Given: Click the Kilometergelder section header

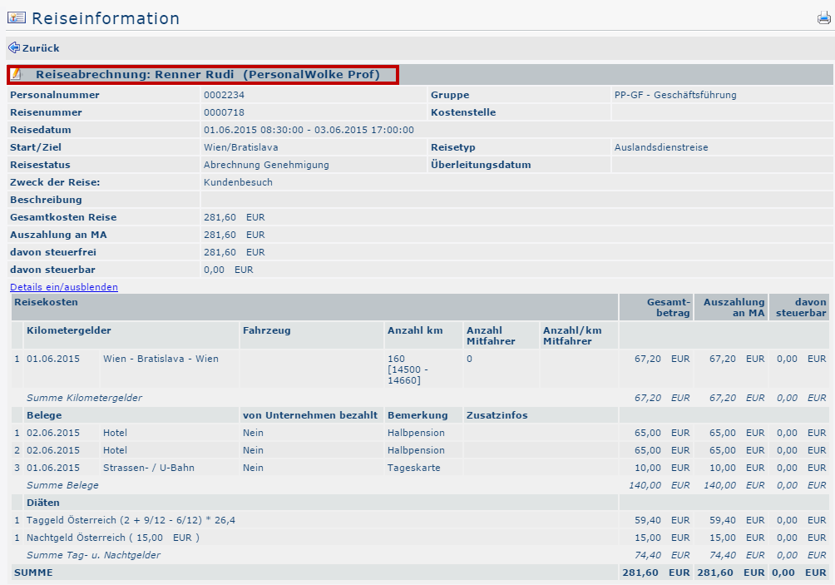Looking at the screenshot, I should (x=68, y=330).
